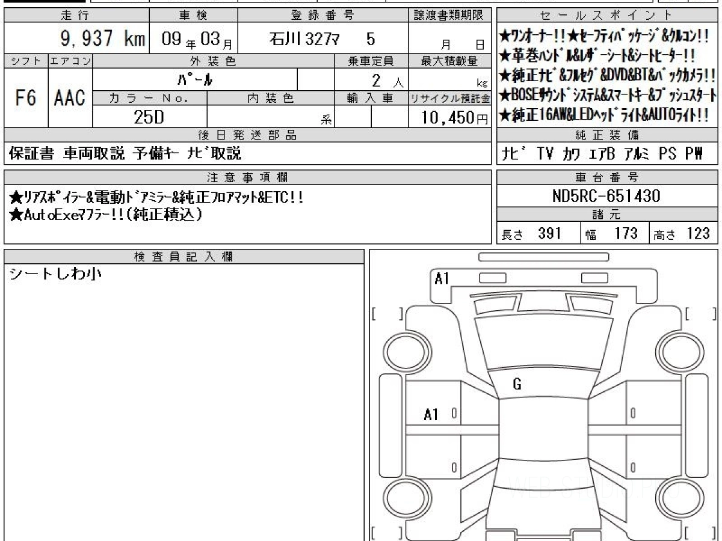Click the air conditioner value AAC

(x=70, y=98)
